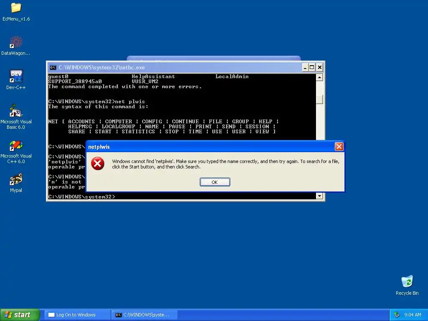Click OK in the netplwis dialog
Viewport: 428px width, 321px height.
tap(215, 182)
